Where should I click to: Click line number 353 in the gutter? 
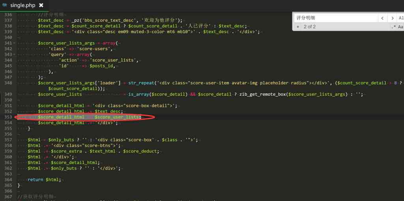pyautogui.click(x=7, y=117)
